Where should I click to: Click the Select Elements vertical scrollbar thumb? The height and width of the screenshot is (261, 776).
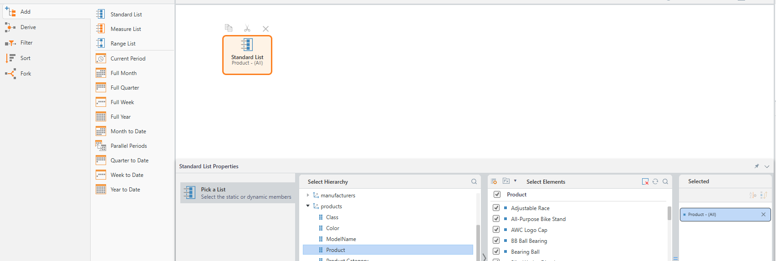pos(669,213)
